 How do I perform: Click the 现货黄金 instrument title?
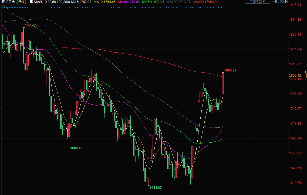[8, 2]
